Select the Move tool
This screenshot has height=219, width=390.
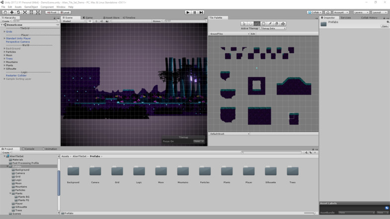click(12, 12)
